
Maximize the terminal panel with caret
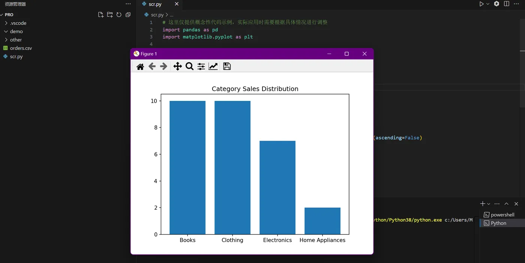507,204
